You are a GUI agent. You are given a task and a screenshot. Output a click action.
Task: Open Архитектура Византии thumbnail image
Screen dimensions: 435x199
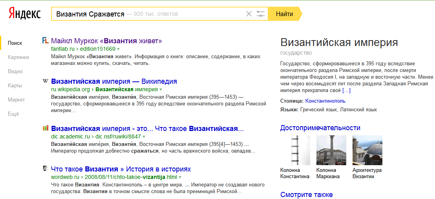(x=367, y=150)
